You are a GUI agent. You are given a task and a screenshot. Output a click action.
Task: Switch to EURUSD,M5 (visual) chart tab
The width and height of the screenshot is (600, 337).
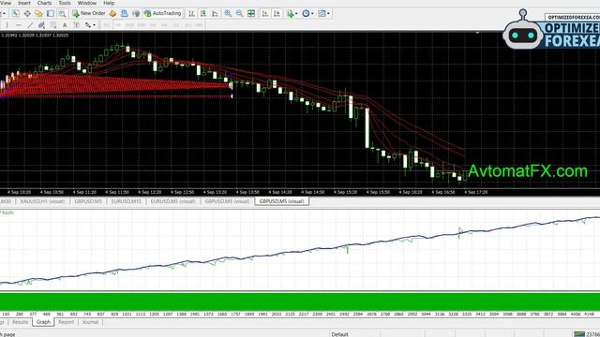(x=172, y=201)
